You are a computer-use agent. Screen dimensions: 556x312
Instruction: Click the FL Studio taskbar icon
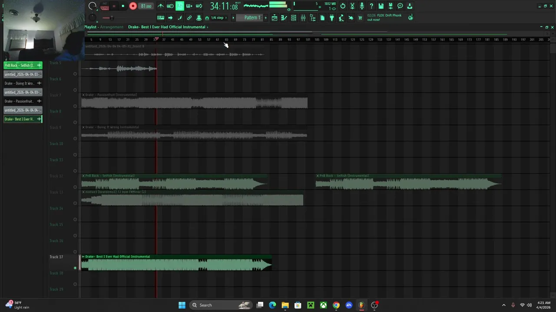click(361, 305)
